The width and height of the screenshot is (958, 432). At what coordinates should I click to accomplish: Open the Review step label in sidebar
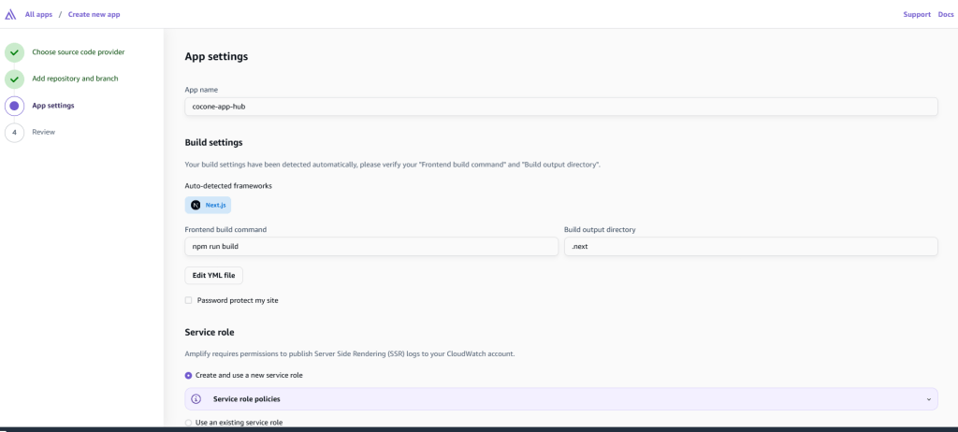click(x=44, y=132)
